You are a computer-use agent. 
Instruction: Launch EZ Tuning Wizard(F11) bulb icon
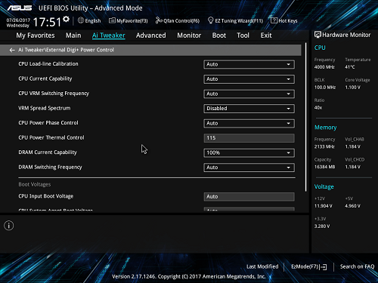pos(211,20)
